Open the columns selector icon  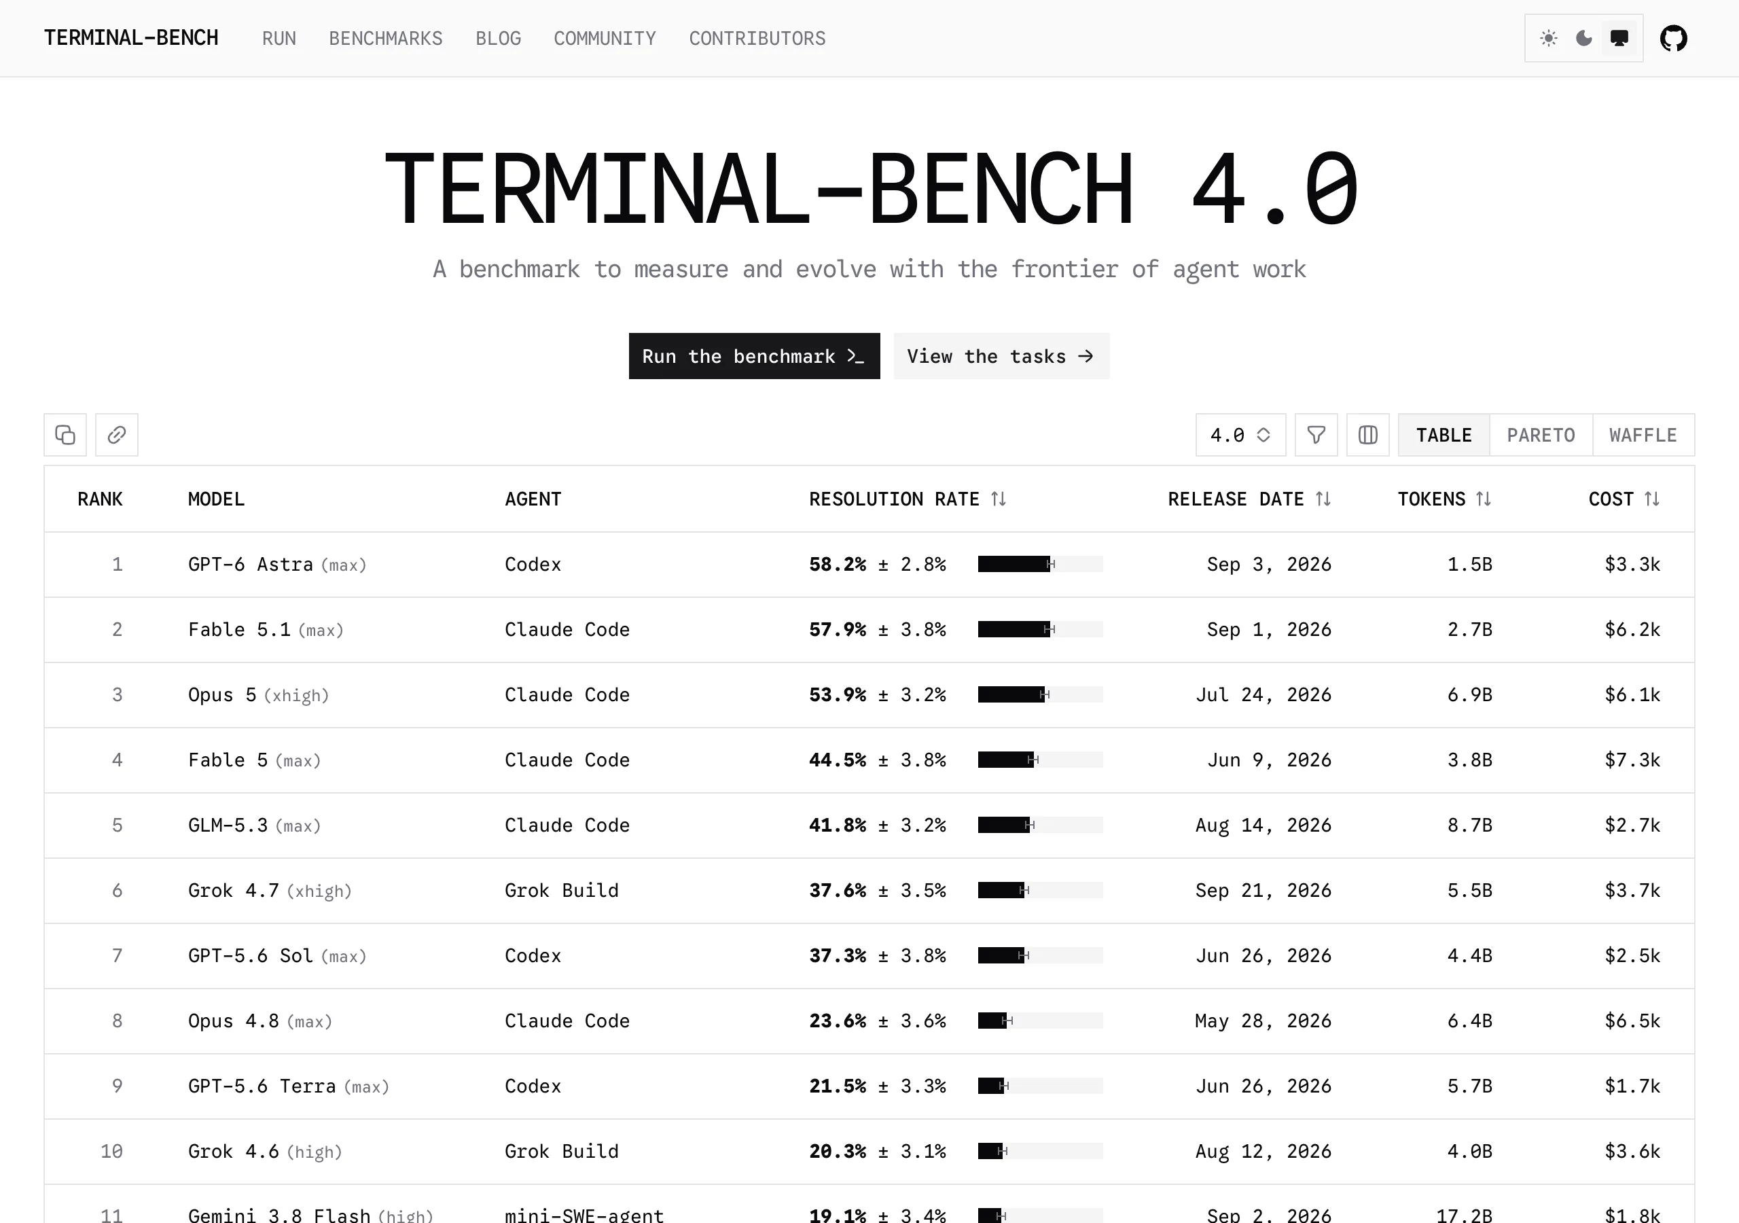click(x=1368, y=435)
